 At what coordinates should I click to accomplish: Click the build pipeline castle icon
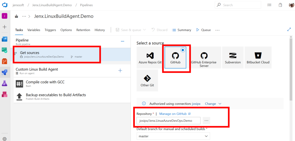click(x=16, y=16)
